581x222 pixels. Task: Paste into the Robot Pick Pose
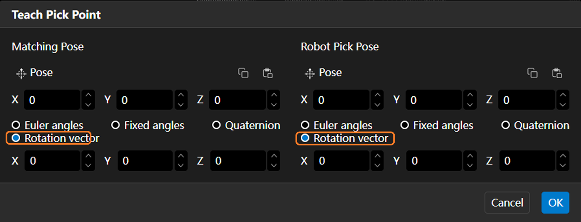[x=557, y=73]
